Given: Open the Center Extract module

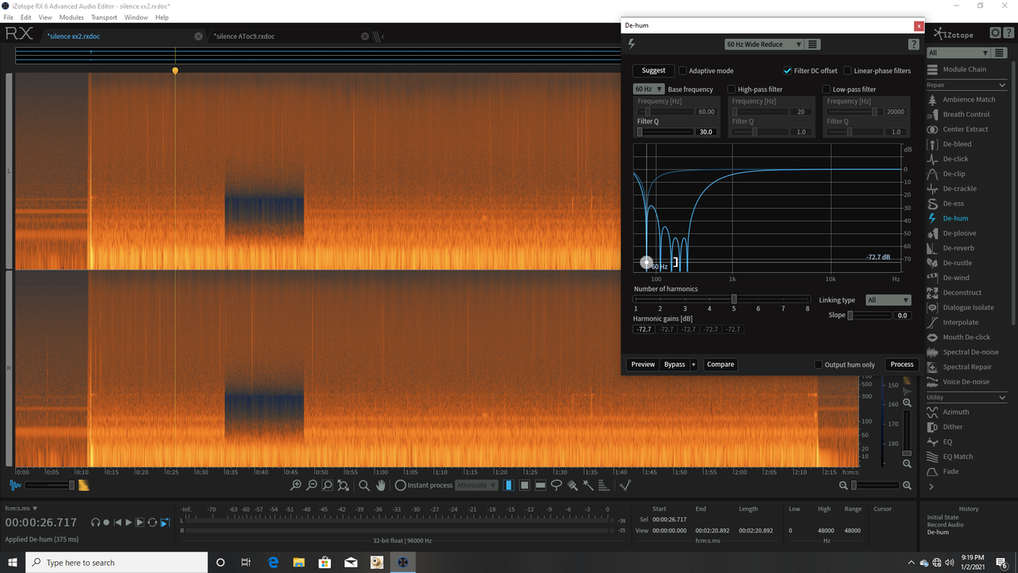Looking at the screenshot, I should coord(958,129).
